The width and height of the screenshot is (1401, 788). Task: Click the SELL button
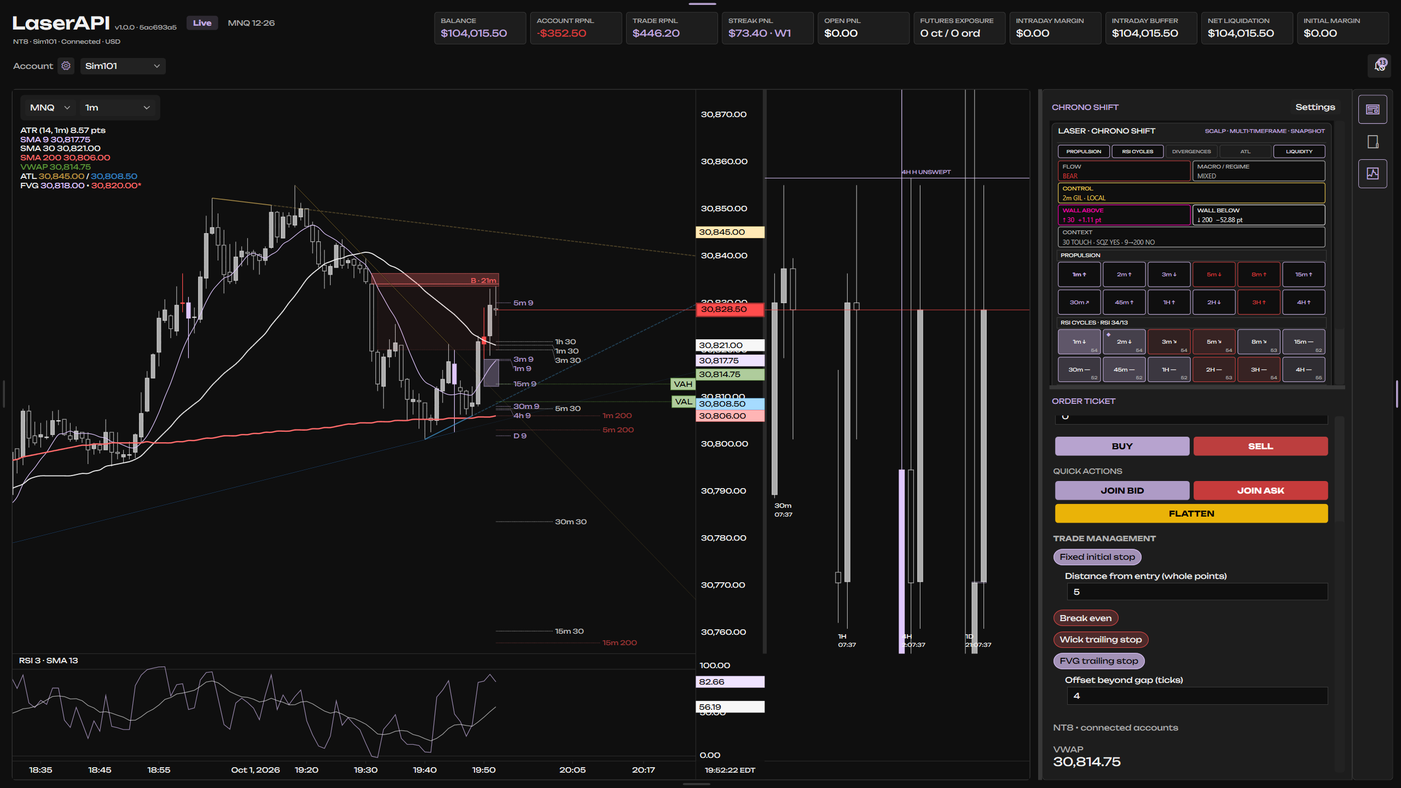[1260, 447]
